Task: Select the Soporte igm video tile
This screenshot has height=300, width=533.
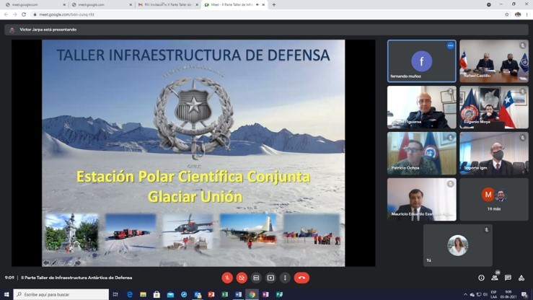Action: (494, 153)
